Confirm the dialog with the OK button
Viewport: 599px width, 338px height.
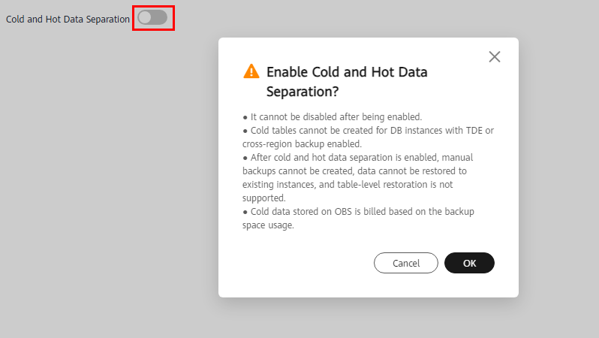[469, 263]
